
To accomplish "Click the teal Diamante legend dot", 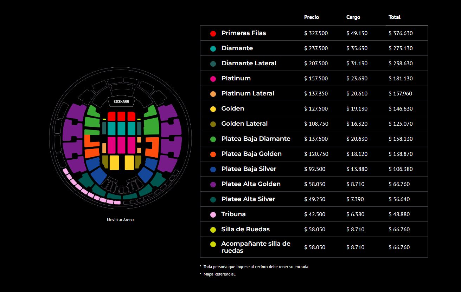I will (x=213, y=48).
